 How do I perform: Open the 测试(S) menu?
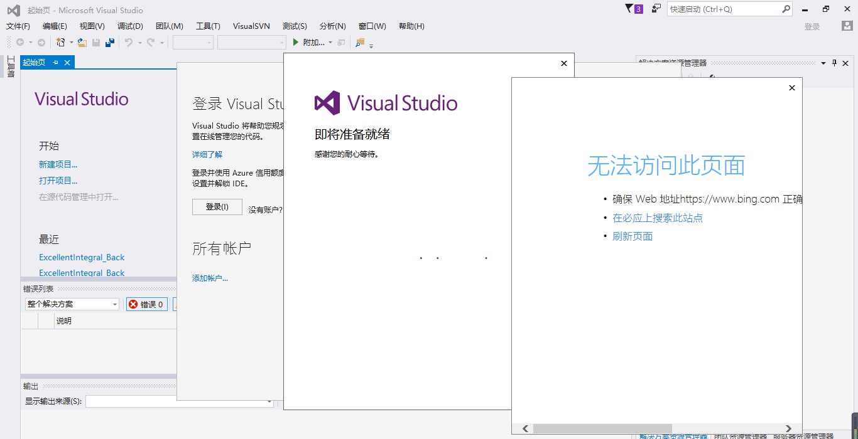295,26
